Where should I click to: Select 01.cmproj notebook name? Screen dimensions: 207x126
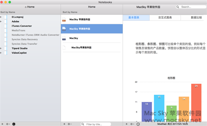point(17,17)
